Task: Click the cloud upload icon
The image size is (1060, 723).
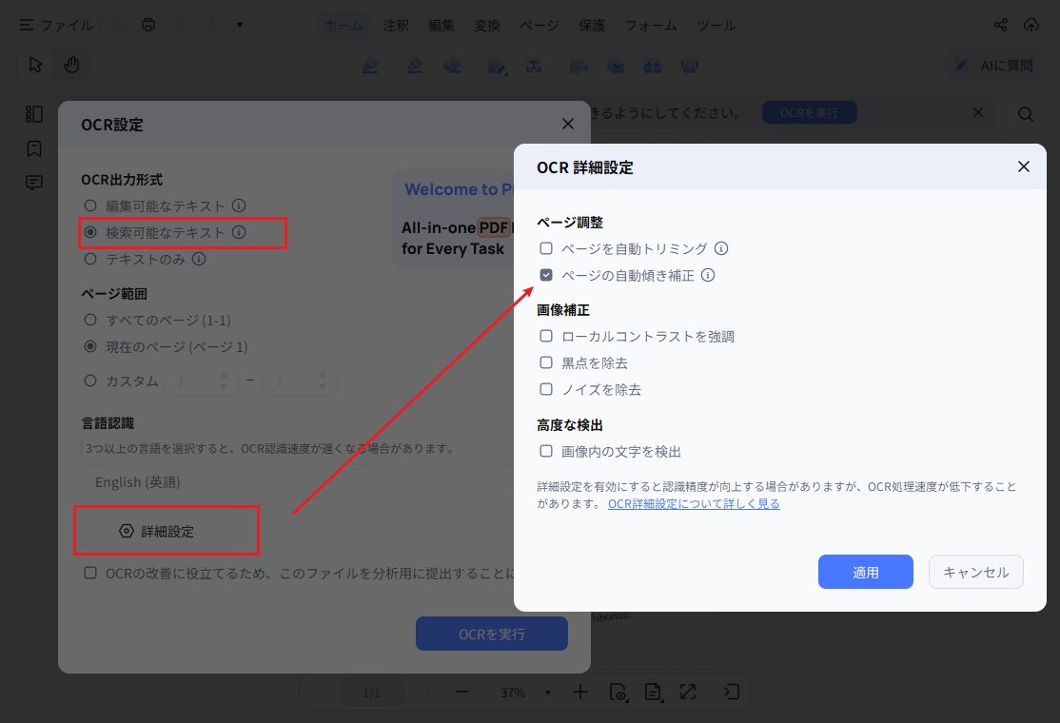Action: [1031, 25]
